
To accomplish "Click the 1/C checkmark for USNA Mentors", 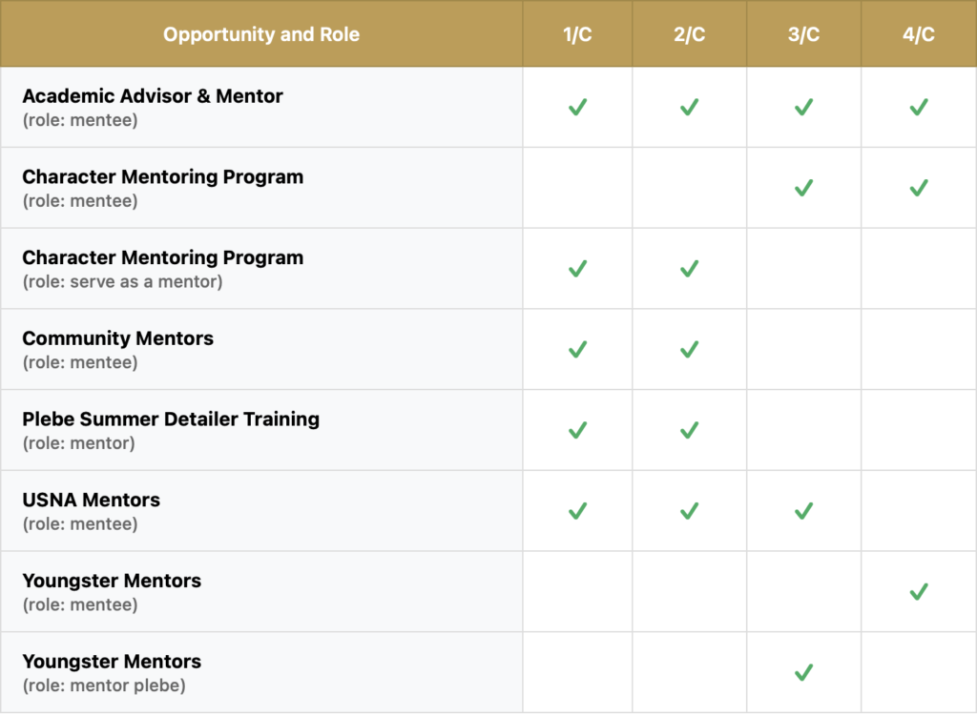I will coord(577,511).
